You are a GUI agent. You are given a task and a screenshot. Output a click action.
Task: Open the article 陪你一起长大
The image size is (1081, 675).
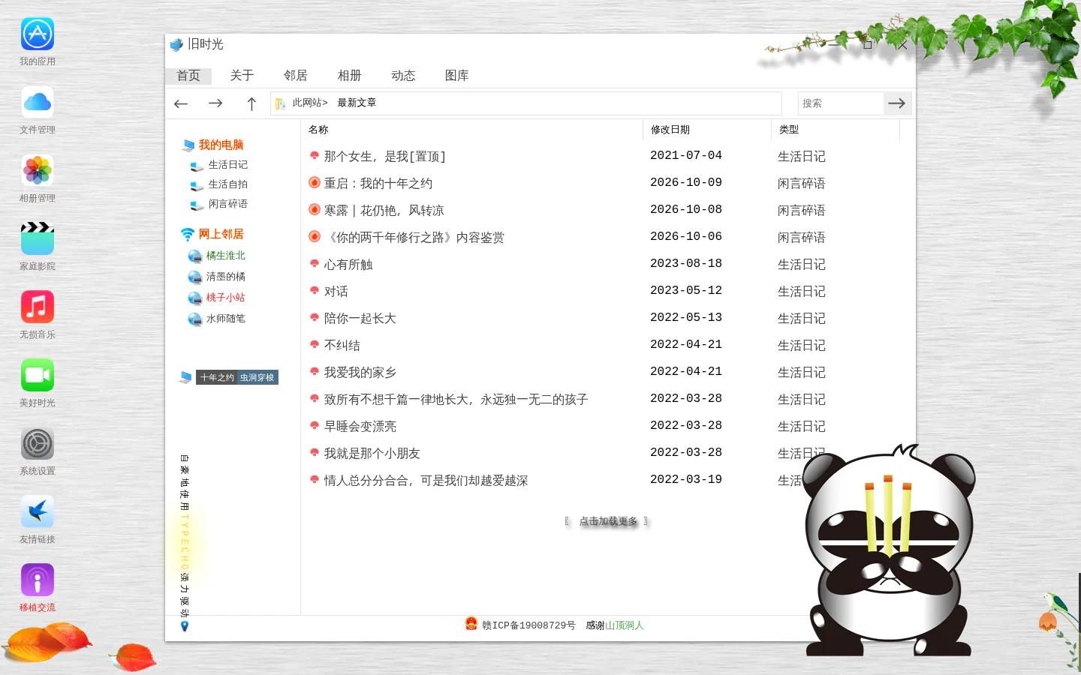360,319
